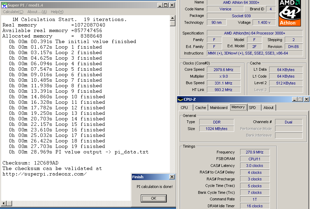Click the Loop 1 finished line

(x=55, y=47)
